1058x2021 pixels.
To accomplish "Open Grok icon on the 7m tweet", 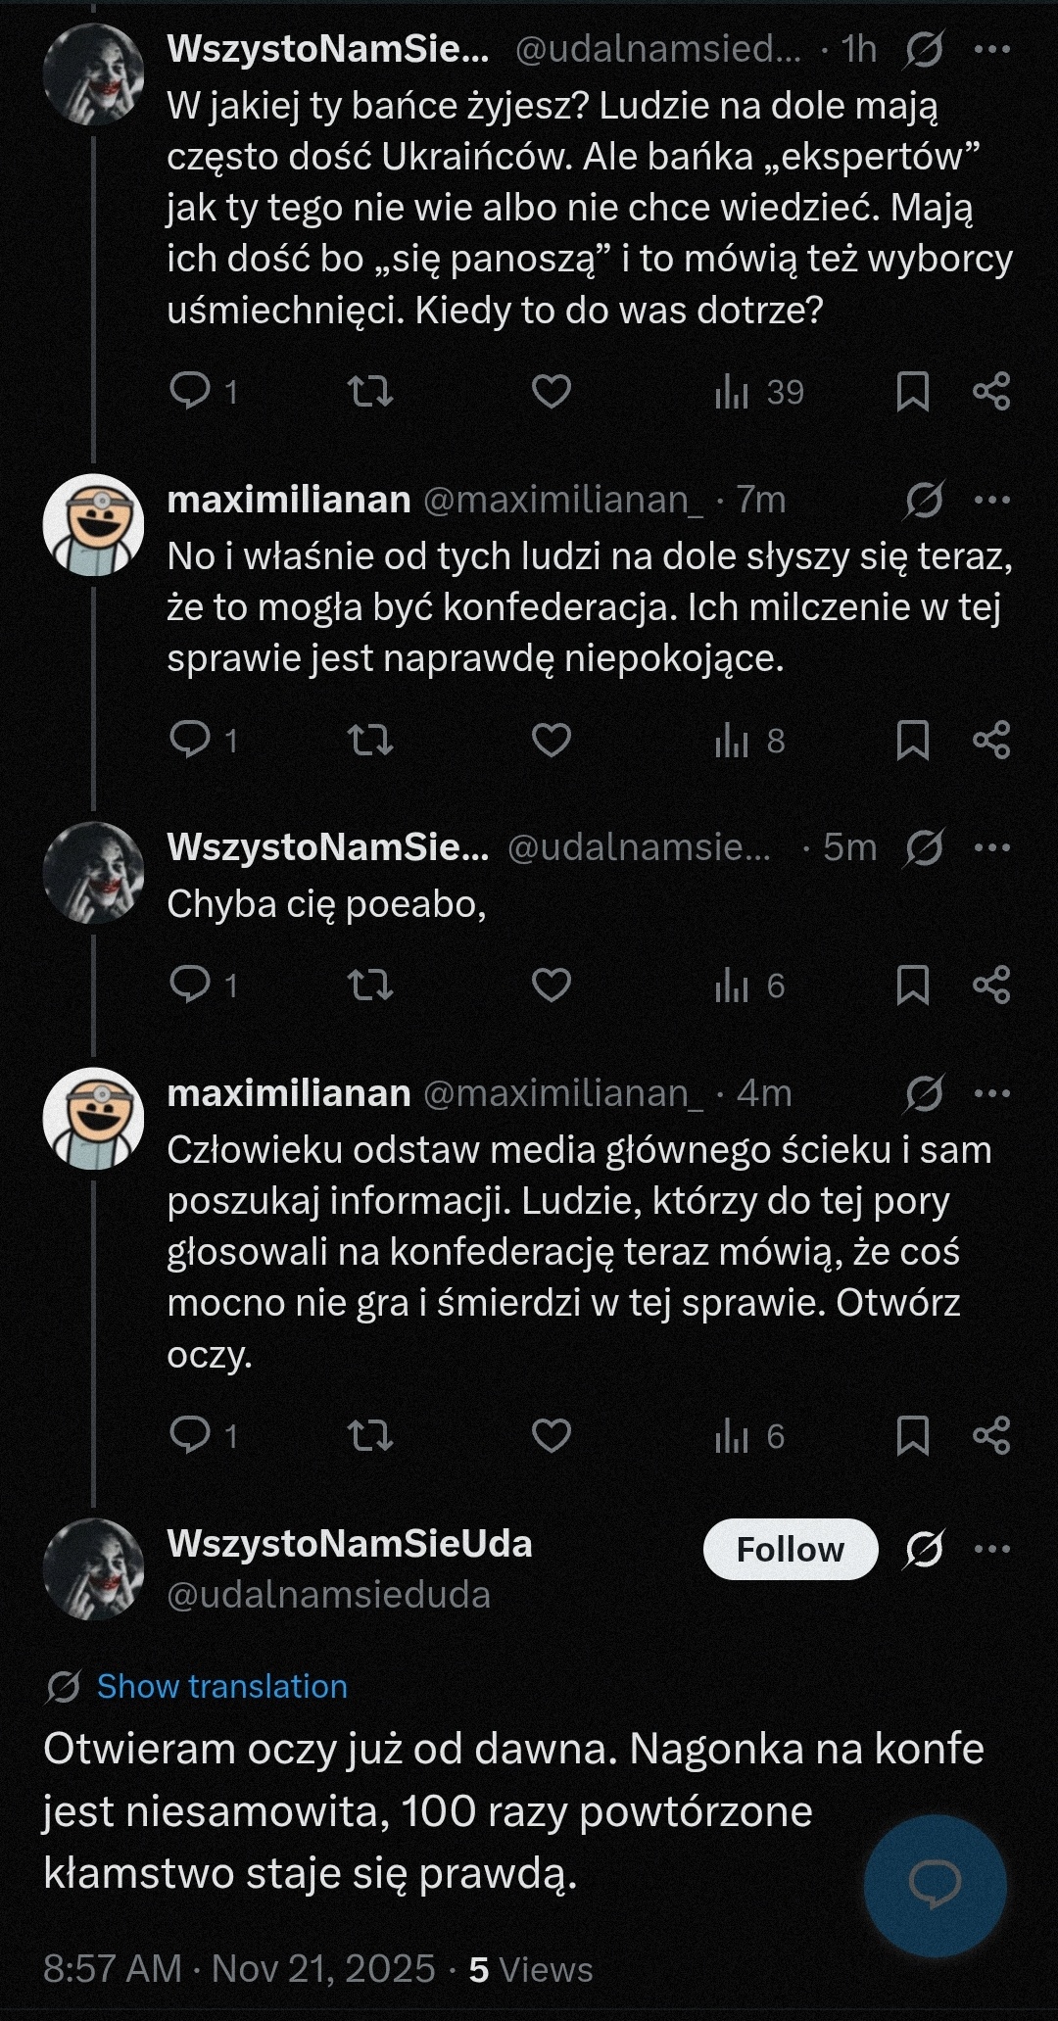I will [x=924, y=501].
